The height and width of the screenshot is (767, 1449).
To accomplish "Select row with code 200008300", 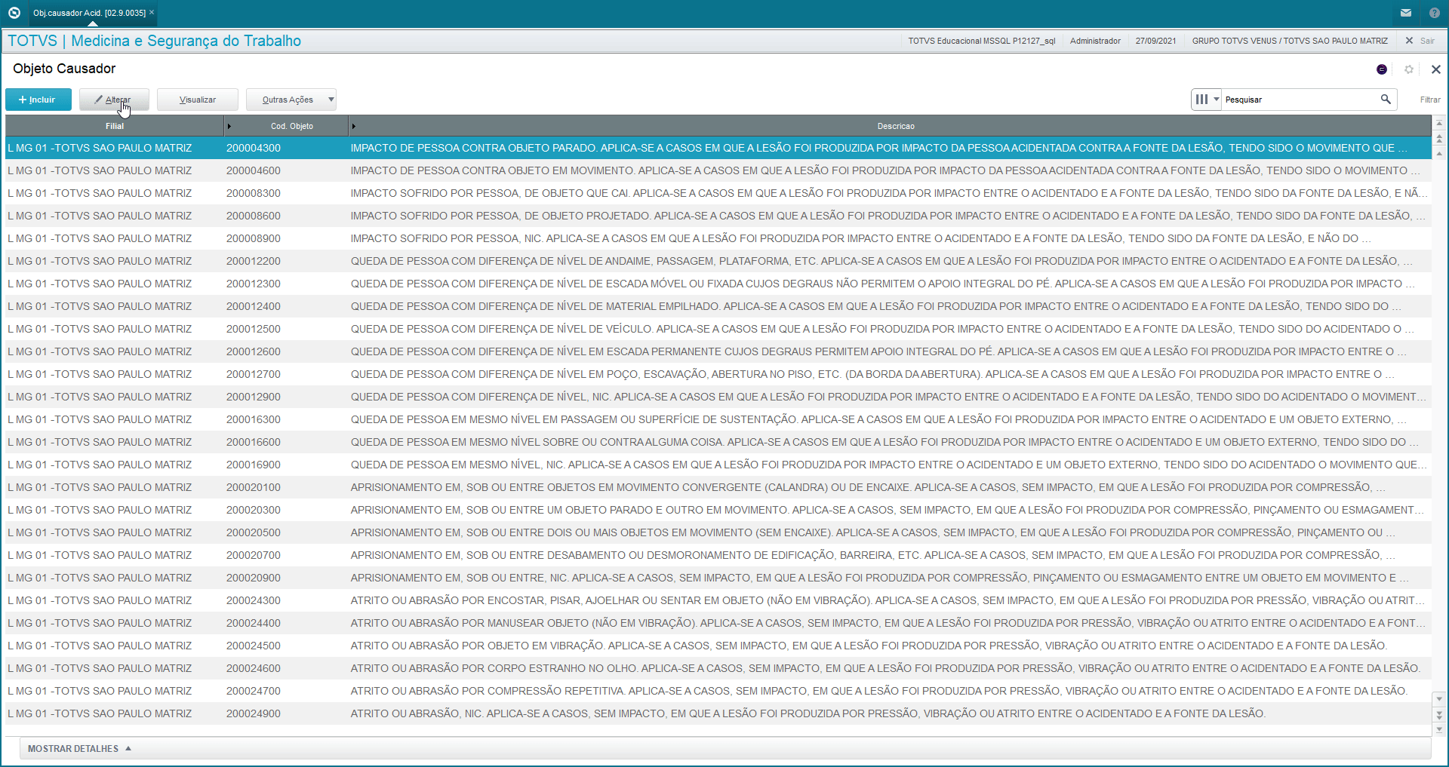I will click(x=718, y=193).
